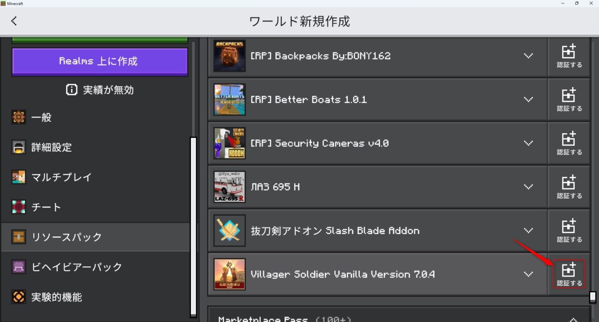Click the Slash Blade Addon pack title
This screenshot has height=322, width=599.
[335, 231]
